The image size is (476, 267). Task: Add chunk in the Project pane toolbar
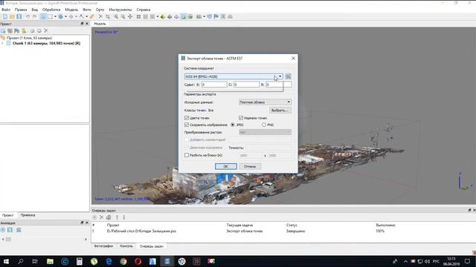[3, 31]
